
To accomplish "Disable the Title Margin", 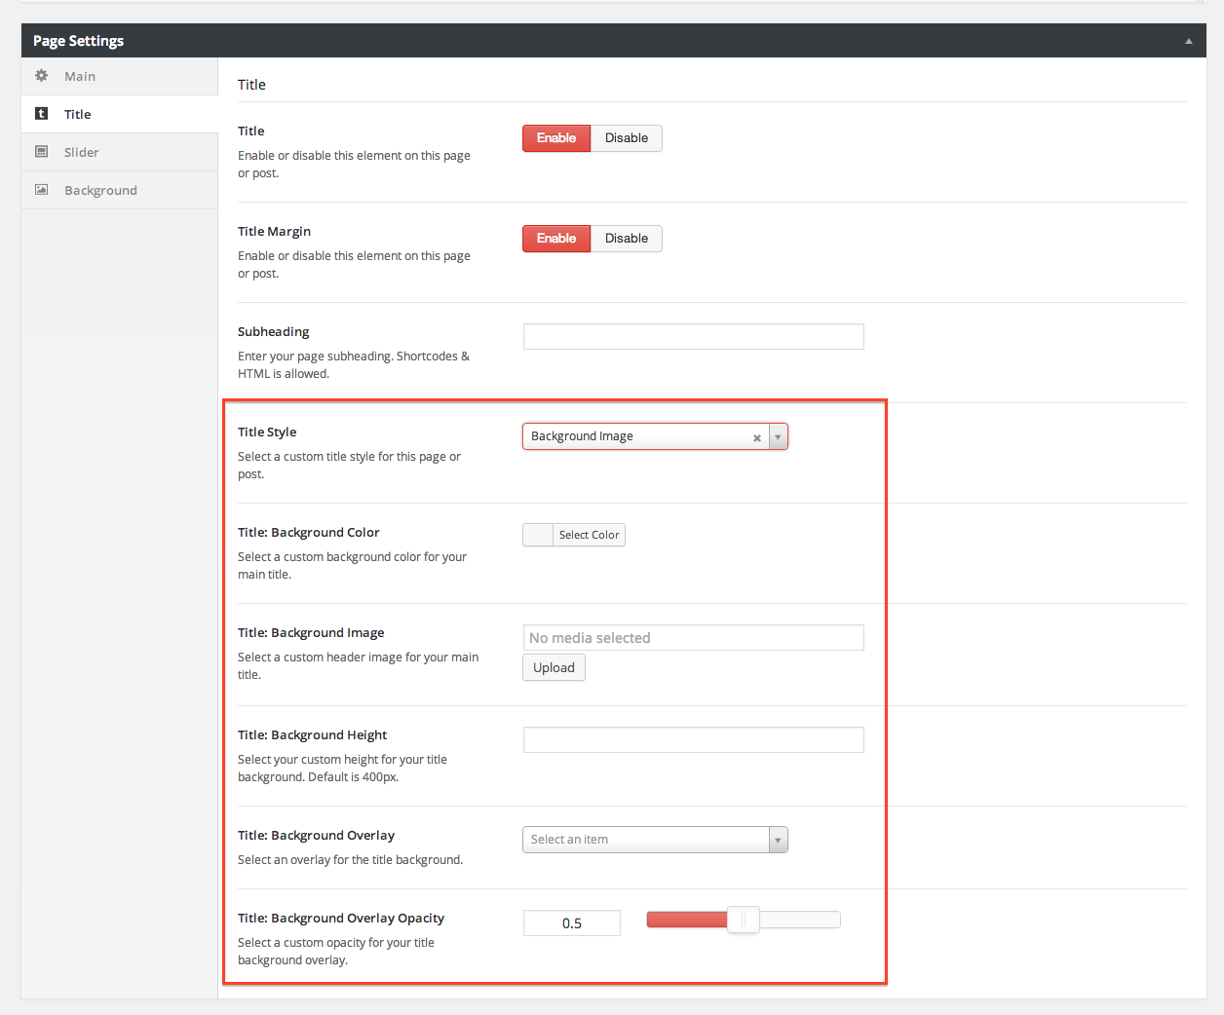I will [626, 239].
